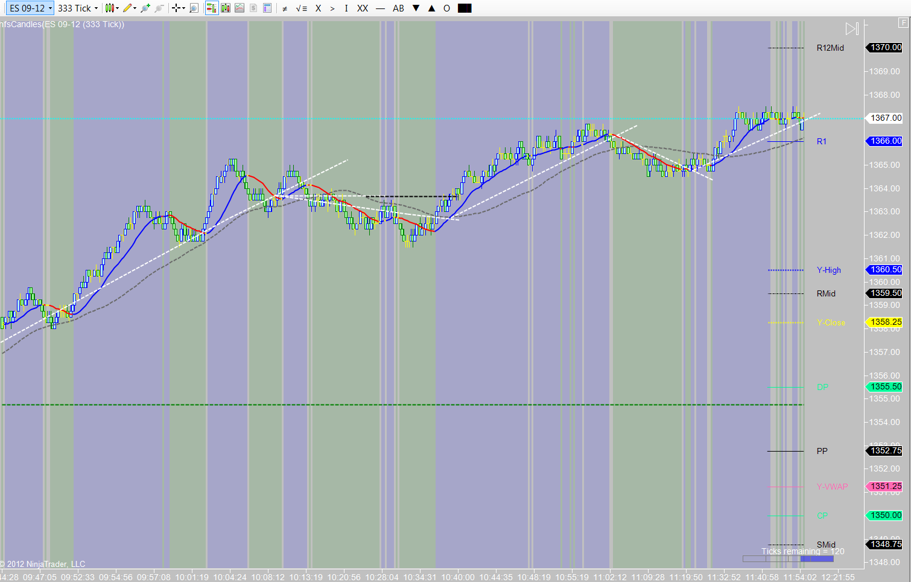Click the SMid level label
The width and height of the screenshot is (911, 582).
point(827,545)
